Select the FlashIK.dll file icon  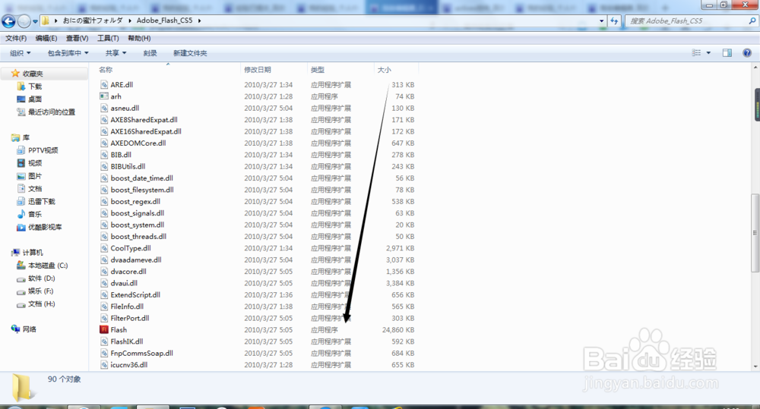pos(103,341)
